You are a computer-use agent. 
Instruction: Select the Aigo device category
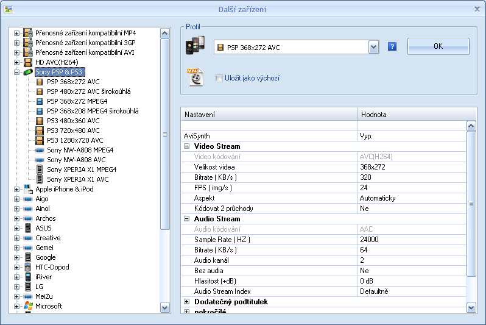pyautogui.click(x=42, y=199)
